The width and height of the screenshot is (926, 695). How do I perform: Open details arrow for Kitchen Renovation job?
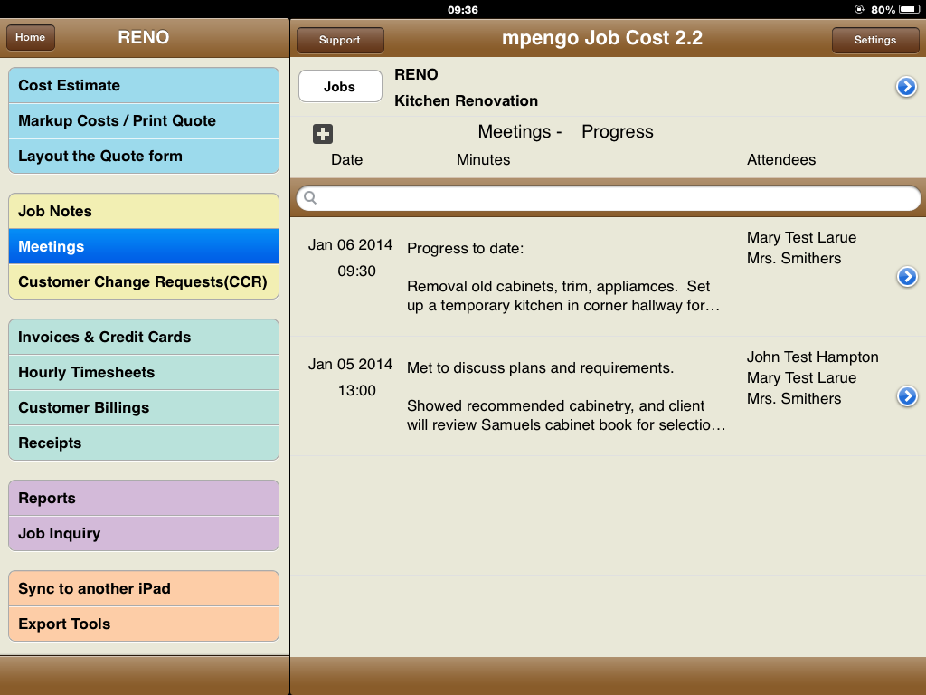coord(906,87)
